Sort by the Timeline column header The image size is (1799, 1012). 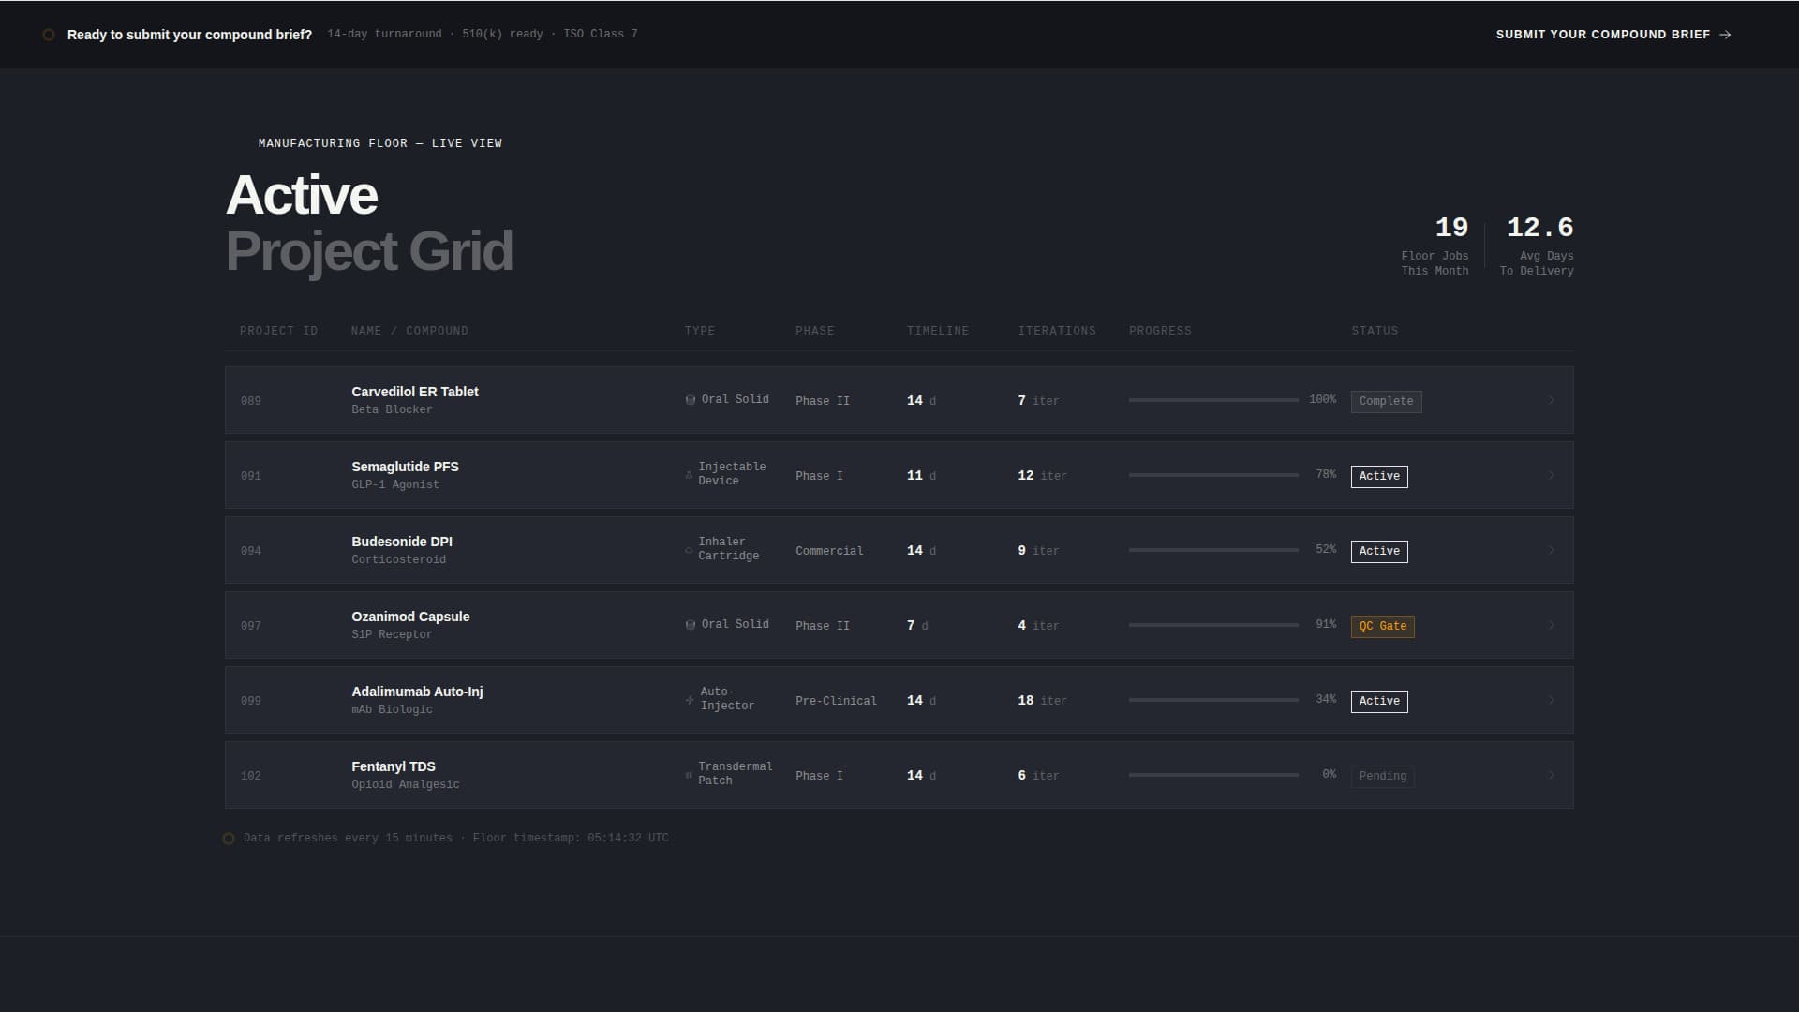[937, 331]
